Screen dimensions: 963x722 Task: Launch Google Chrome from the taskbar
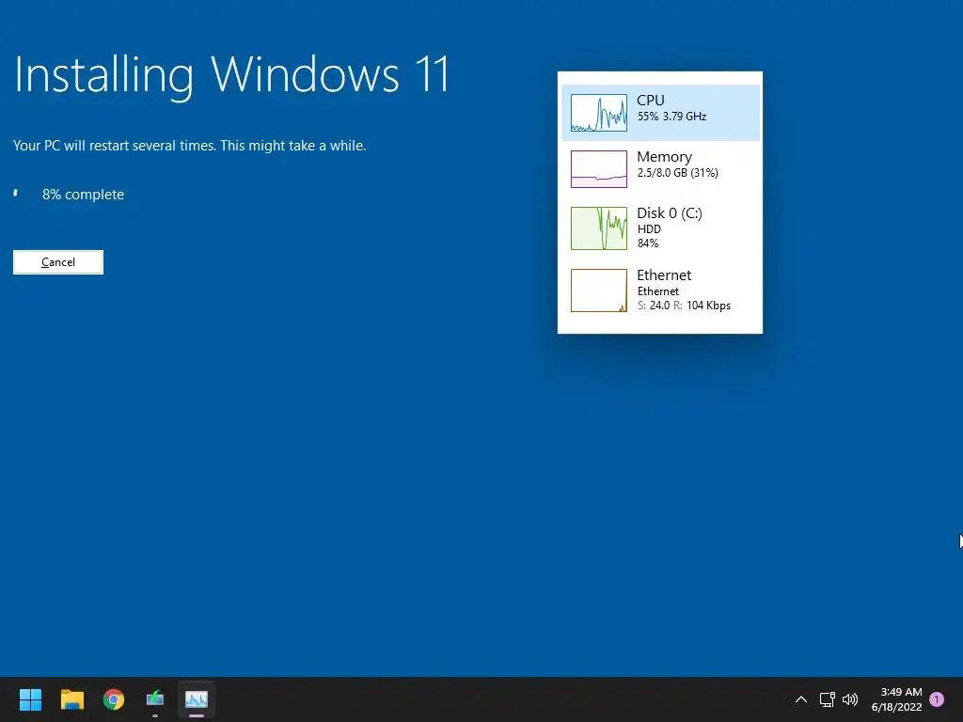[x=114, y=699]
